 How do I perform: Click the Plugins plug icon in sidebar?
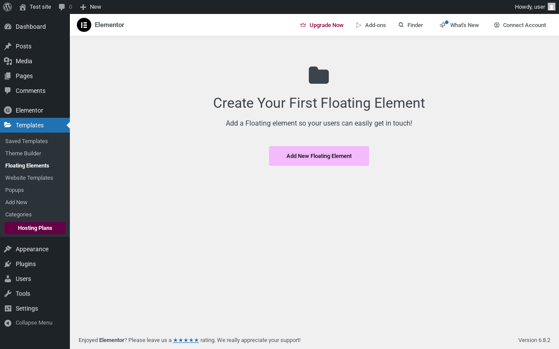tap(8, 264)
